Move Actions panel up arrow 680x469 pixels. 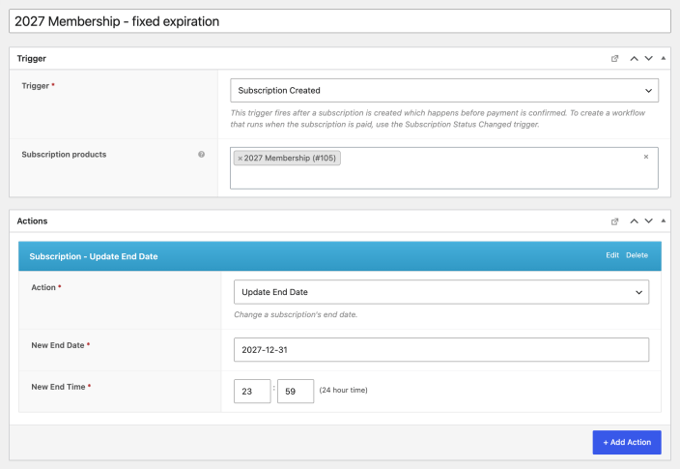point(634,221)
